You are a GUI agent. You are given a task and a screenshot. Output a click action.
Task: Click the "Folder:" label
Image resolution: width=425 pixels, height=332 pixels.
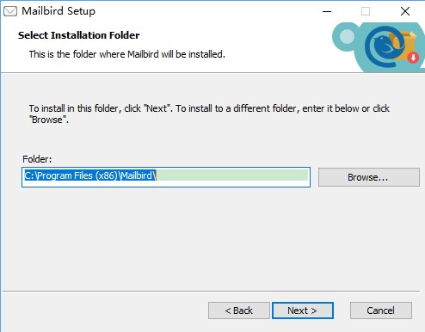coord(37,159)
